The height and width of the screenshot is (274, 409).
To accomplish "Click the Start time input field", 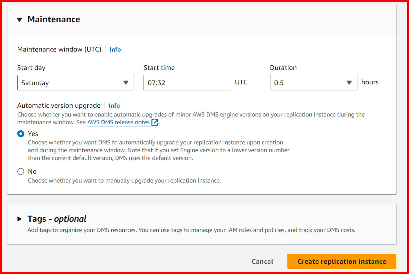I will [187, 82].
